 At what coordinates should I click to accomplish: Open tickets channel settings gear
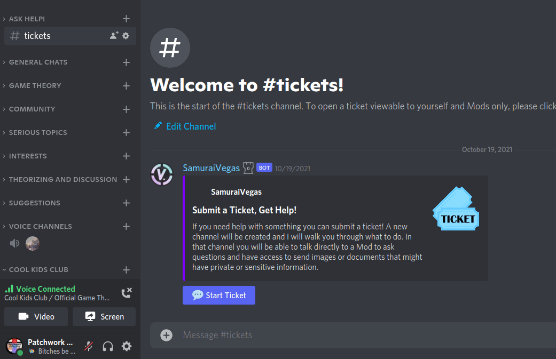[126, 36]
